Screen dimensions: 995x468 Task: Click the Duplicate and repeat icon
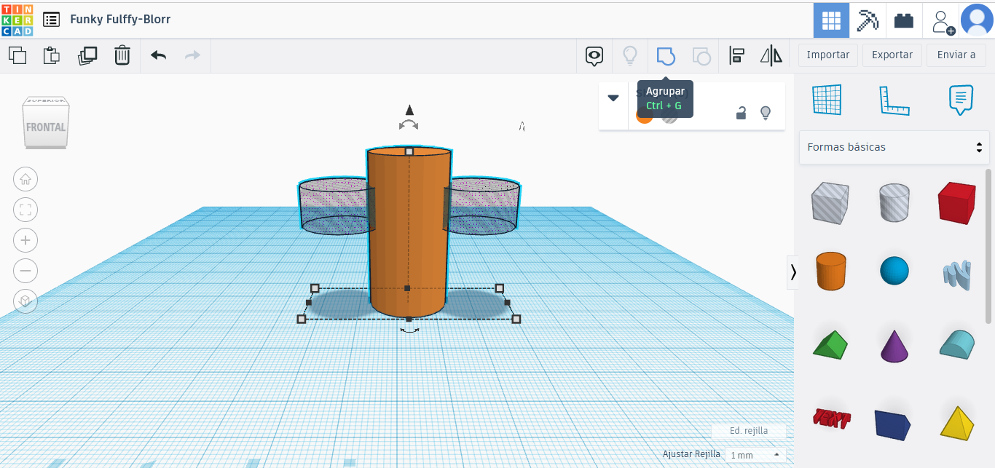pyautogui.click(x=87, y=55)
